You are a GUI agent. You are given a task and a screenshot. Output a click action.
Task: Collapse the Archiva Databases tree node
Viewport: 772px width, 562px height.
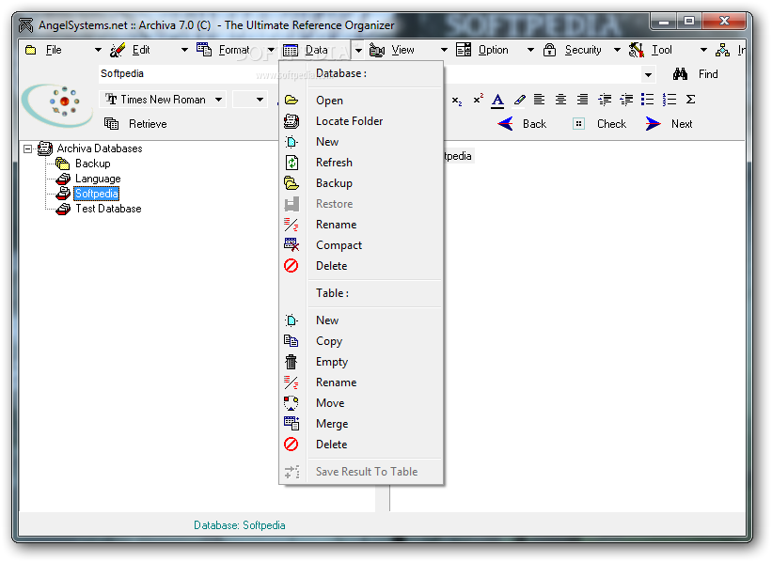[28, 148]
